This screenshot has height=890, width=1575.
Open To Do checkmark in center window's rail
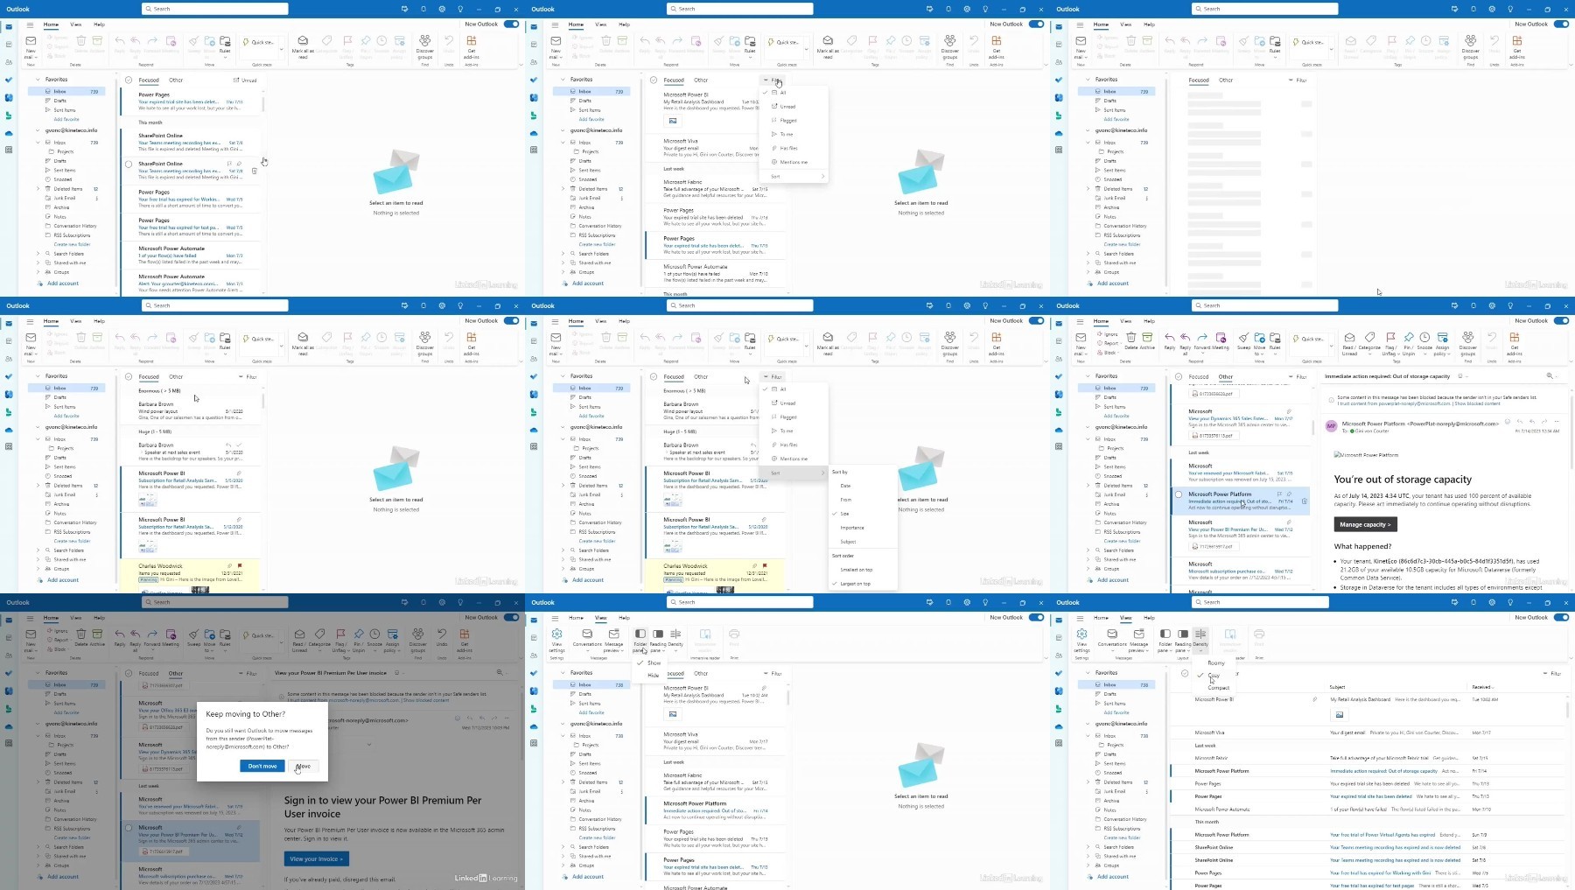tap(534, 376)
